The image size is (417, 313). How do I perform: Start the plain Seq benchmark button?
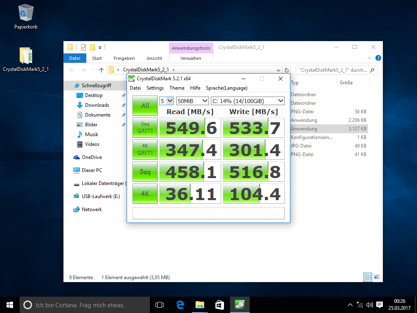pos(145,172)
